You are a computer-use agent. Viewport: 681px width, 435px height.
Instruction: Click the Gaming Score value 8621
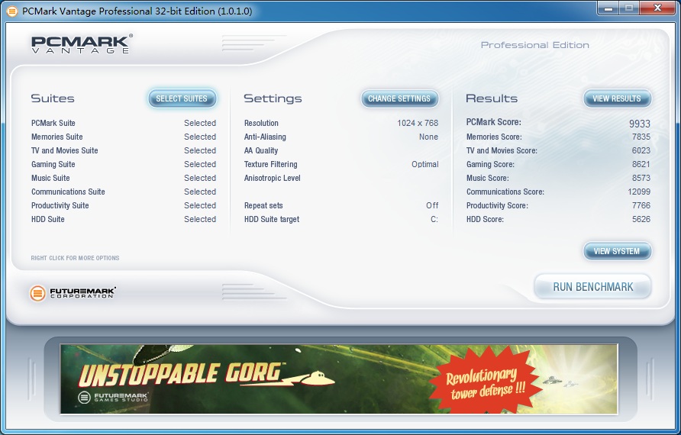641,164
